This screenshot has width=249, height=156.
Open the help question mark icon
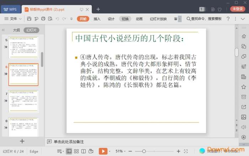coord(228,19)
